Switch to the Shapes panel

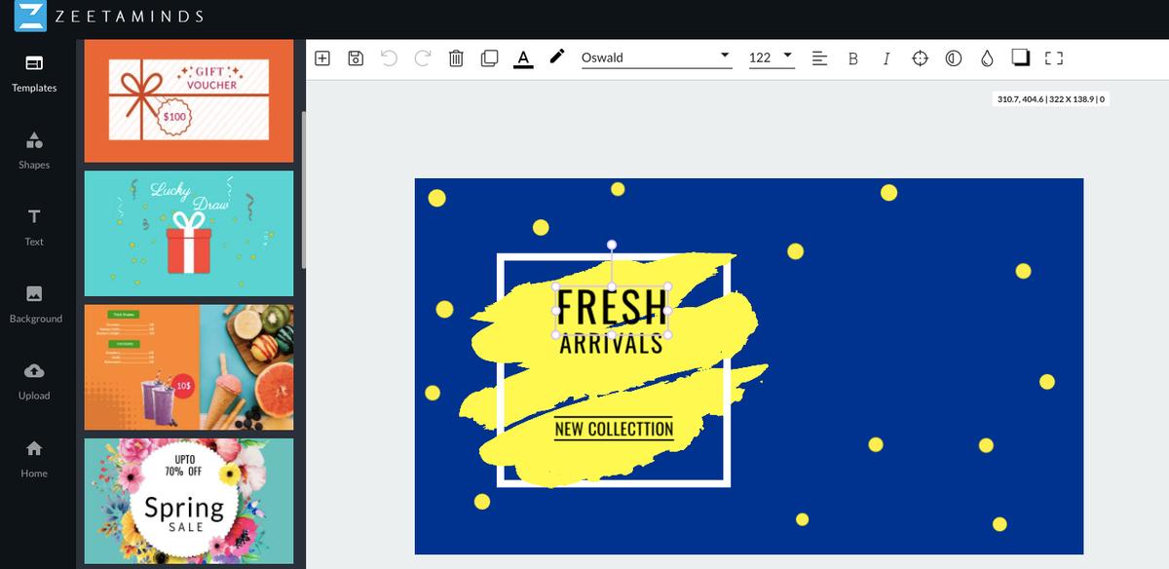click(x=34, y=149)
